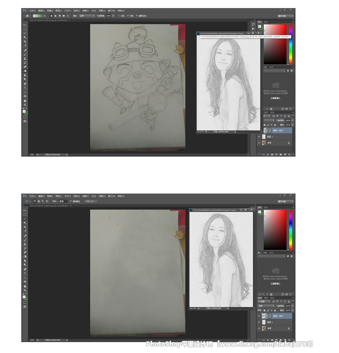The height and width of the screenshot is (353, 339).
Task: Open Image menu in the Teemo sketch window
Action: pos(50,10)
